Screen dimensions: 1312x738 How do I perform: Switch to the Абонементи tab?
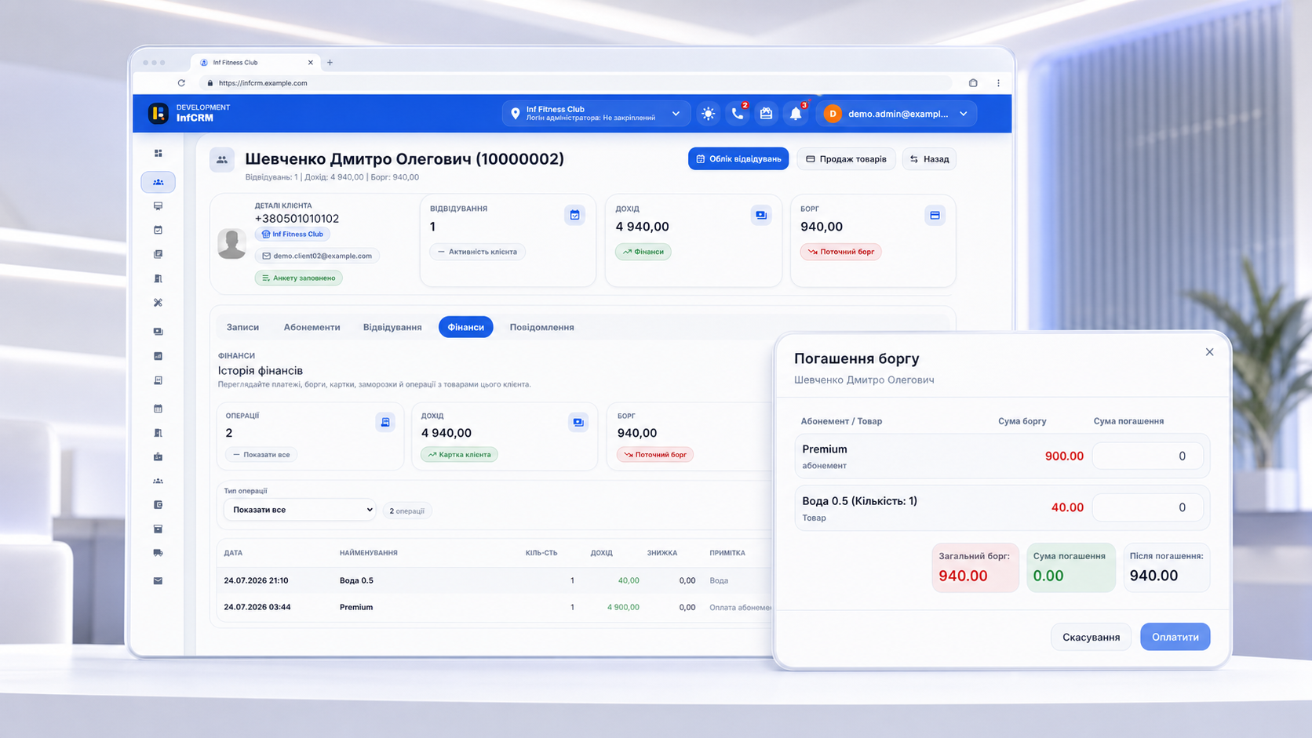pyautogui.click(x=312, y=327)
